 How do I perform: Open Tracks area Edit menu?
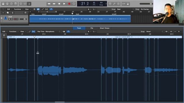point(8,9)
